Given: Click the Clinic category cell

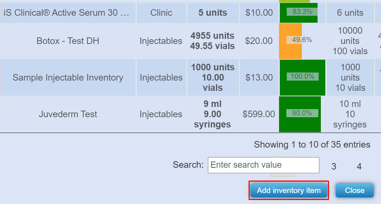Looking at the screenshot, I should [x=161, y=12].
